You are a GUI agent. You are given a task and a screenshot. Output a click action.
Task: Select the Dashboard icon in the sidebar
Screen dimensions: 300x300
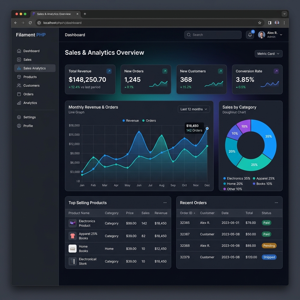[x=18, y=51]
